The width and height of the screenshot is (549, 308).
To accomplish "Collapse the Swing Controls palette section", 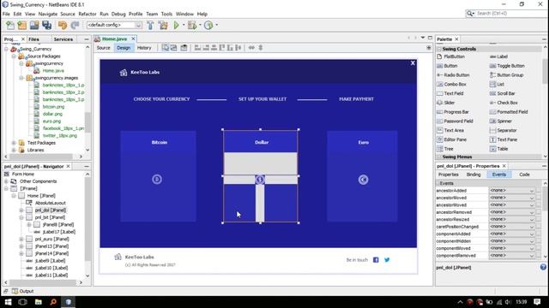I will click(x=438, y=49).
